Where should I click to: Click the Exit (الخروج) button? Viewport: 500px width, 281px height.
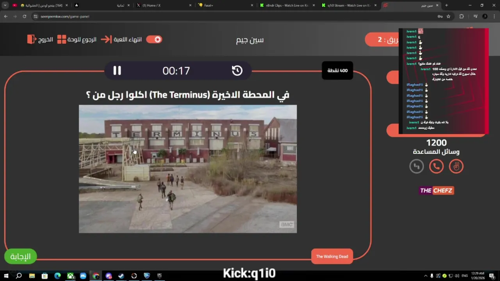point(40,39)
